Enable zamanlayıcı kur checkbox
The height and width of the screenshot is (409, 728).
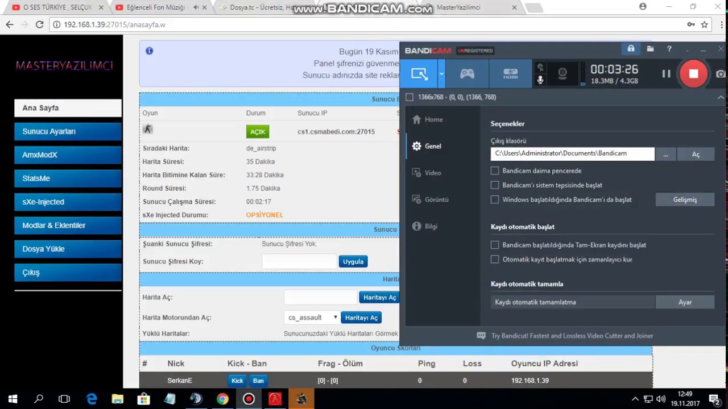[x=495, y=259]
